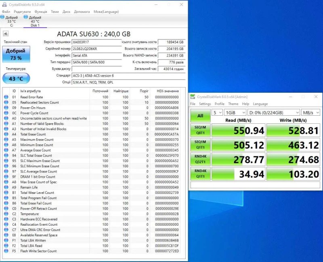Open the Теми menu
This screenshot has width=323, height=262.
pos(55,12)
